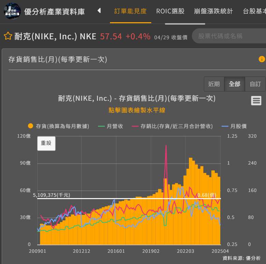
Task: Click the 資料來源: 優分析 credit text
Action: (241, 258)
